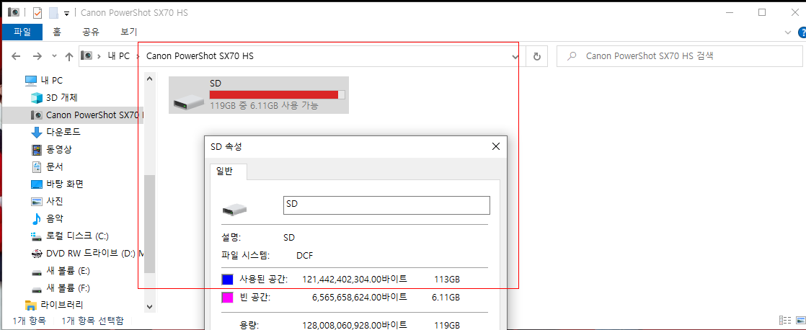Screen dimensions: 806x330
Task: Open 문서 in navigation pane
Action: (x=55, y=166)
